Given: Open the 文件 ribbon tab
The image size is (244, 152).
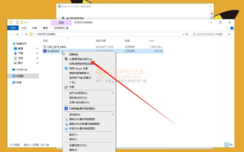Looking at the screenshot, I should 13,28.
